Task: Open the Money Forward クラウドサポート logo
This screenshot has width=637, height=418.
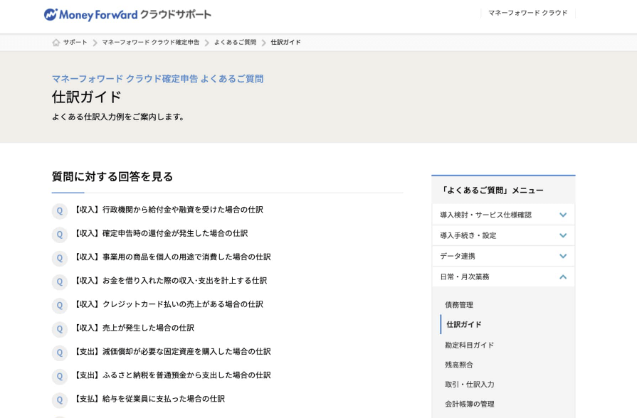Action: 127,15
